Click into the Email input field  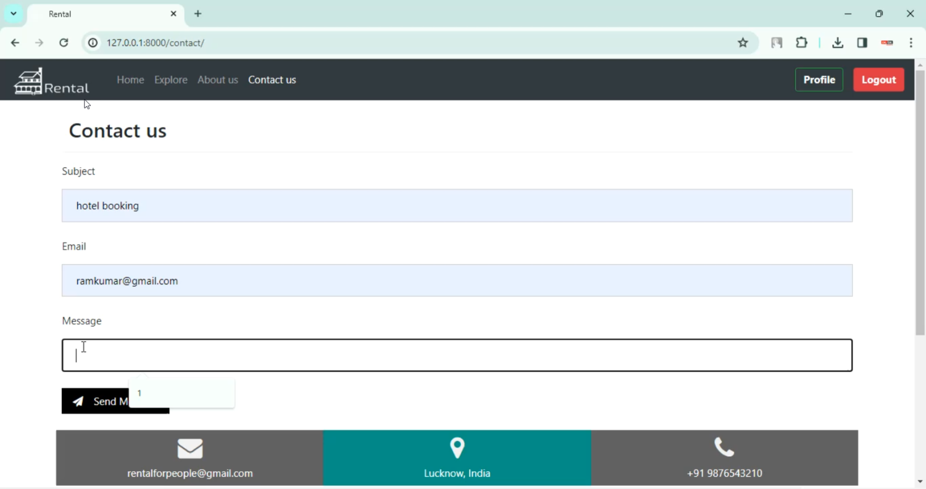[457, 281]
